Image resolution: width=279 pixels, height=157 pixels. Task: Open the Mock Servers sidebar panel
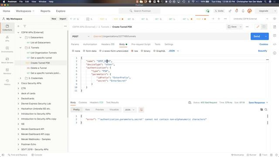click(7, 60)
